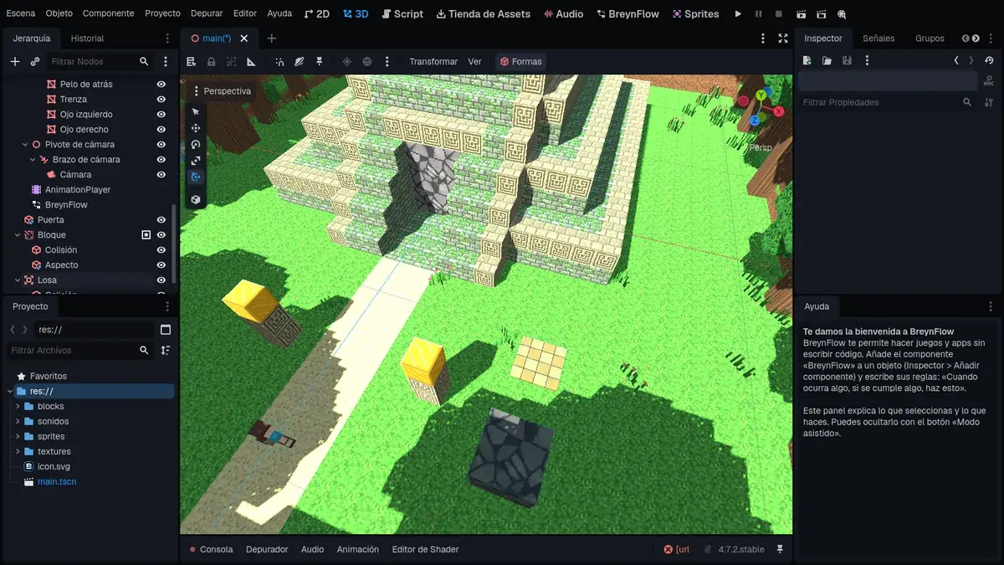1004x565 pixels.
Task: Select the arrow selection tool in viewport
Action: click(196, 111)
